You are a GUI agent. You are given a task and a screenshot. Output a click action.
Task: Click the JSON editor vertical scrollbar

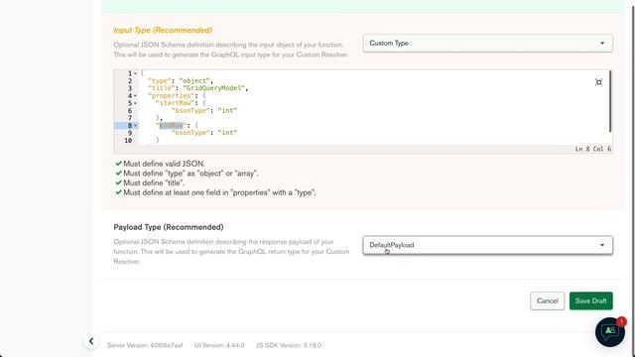610,101
